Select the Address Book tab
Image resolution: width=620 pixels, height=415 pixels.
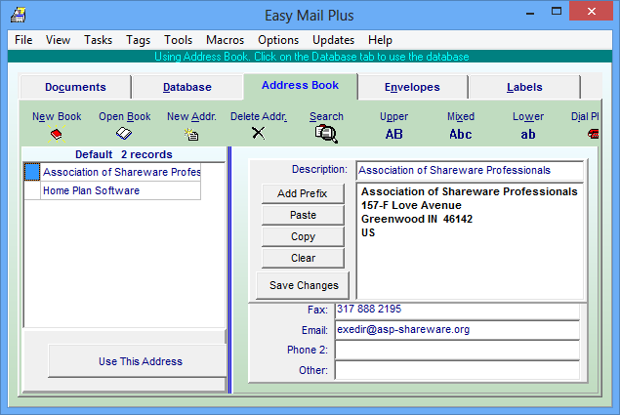(x=300, y=86)
